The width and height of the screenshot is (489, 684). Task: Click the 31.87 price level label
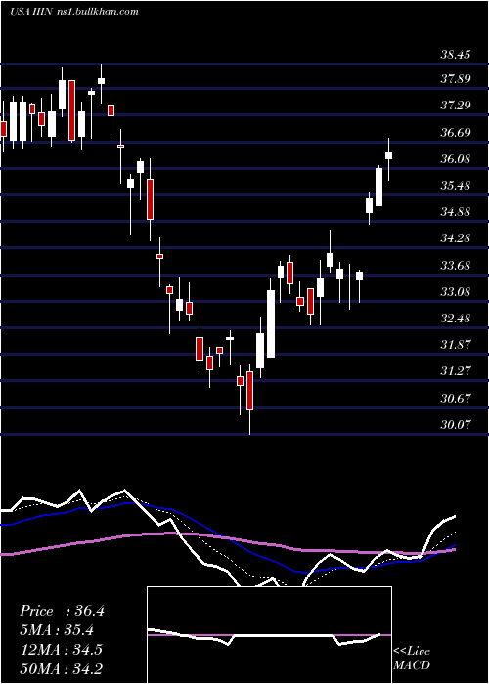(x=456, y=345)
